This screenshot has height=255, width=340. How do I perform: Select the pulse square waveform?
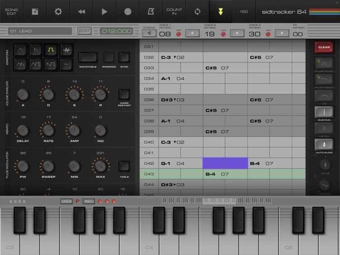(51, 50)
